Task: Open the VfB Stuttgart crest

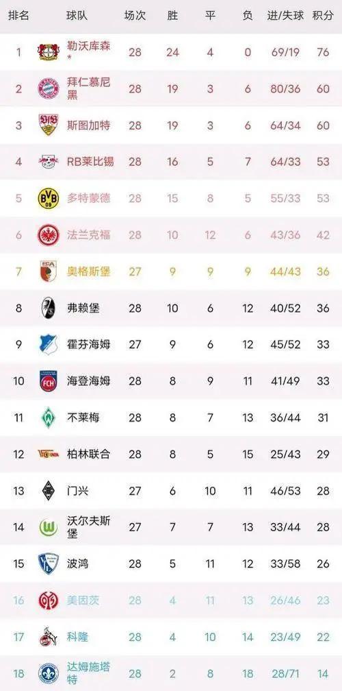Action: (x=49, y=125)
